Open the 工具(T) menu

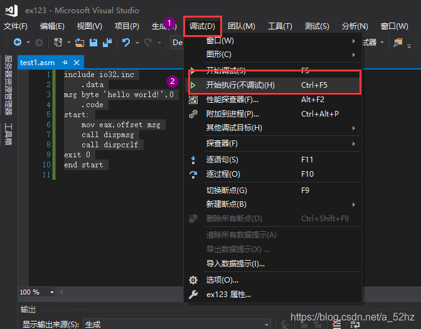coord(280,26)
